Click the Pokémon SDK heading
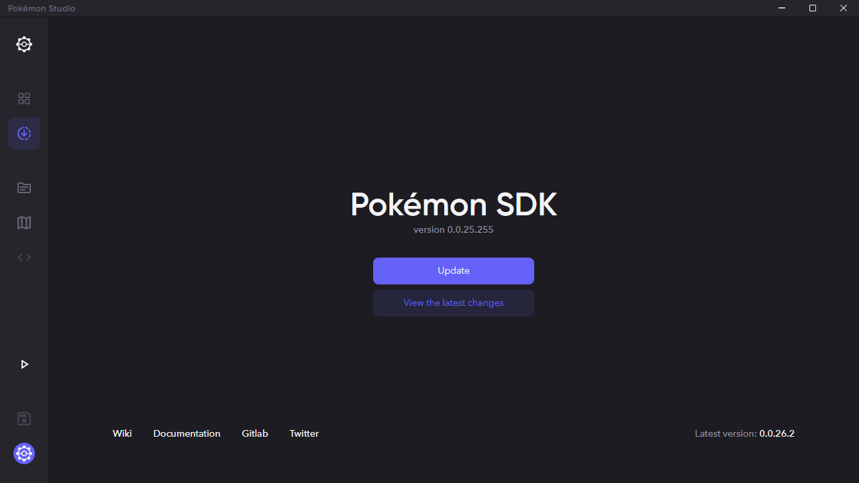Image resolution: width=859 pixels, height=483 pixels. coord(454,204)
